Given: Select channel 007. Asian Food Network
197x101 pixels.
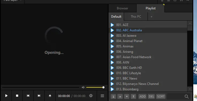Looking at the screenshot, I should [148, 57].
